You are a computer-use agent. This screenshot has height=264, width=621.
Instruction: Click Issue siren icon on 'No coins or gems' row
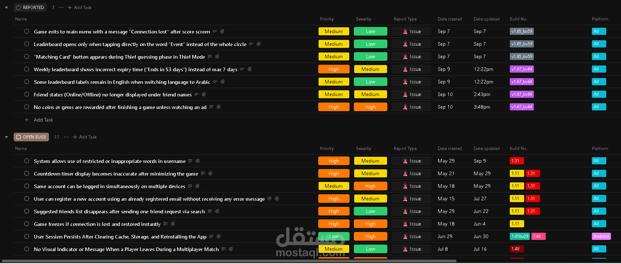(405, 107)
